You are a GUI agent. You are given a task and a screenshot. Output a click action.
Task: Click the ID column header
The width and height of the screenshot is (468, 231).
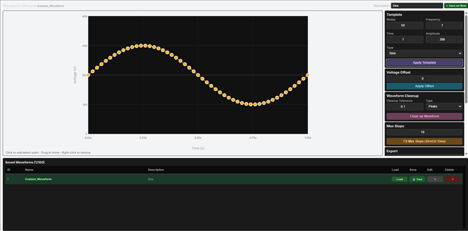pos(9,170)
